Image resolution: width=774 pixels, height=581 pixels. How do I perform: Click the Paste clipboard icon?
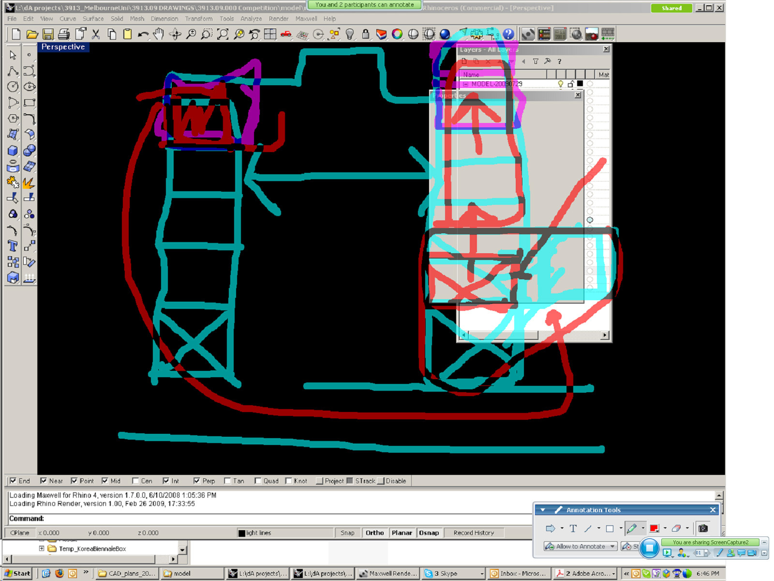coord(127,34)
